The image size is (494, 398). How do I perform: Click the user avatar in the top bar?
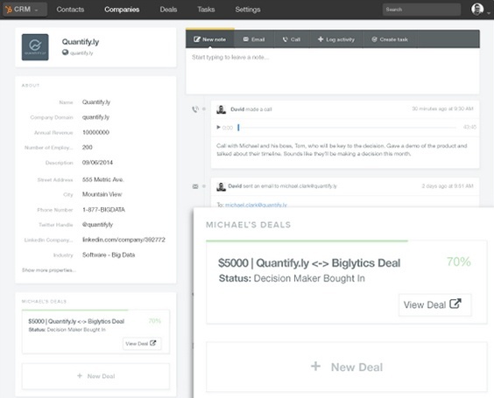click(477, 9)
